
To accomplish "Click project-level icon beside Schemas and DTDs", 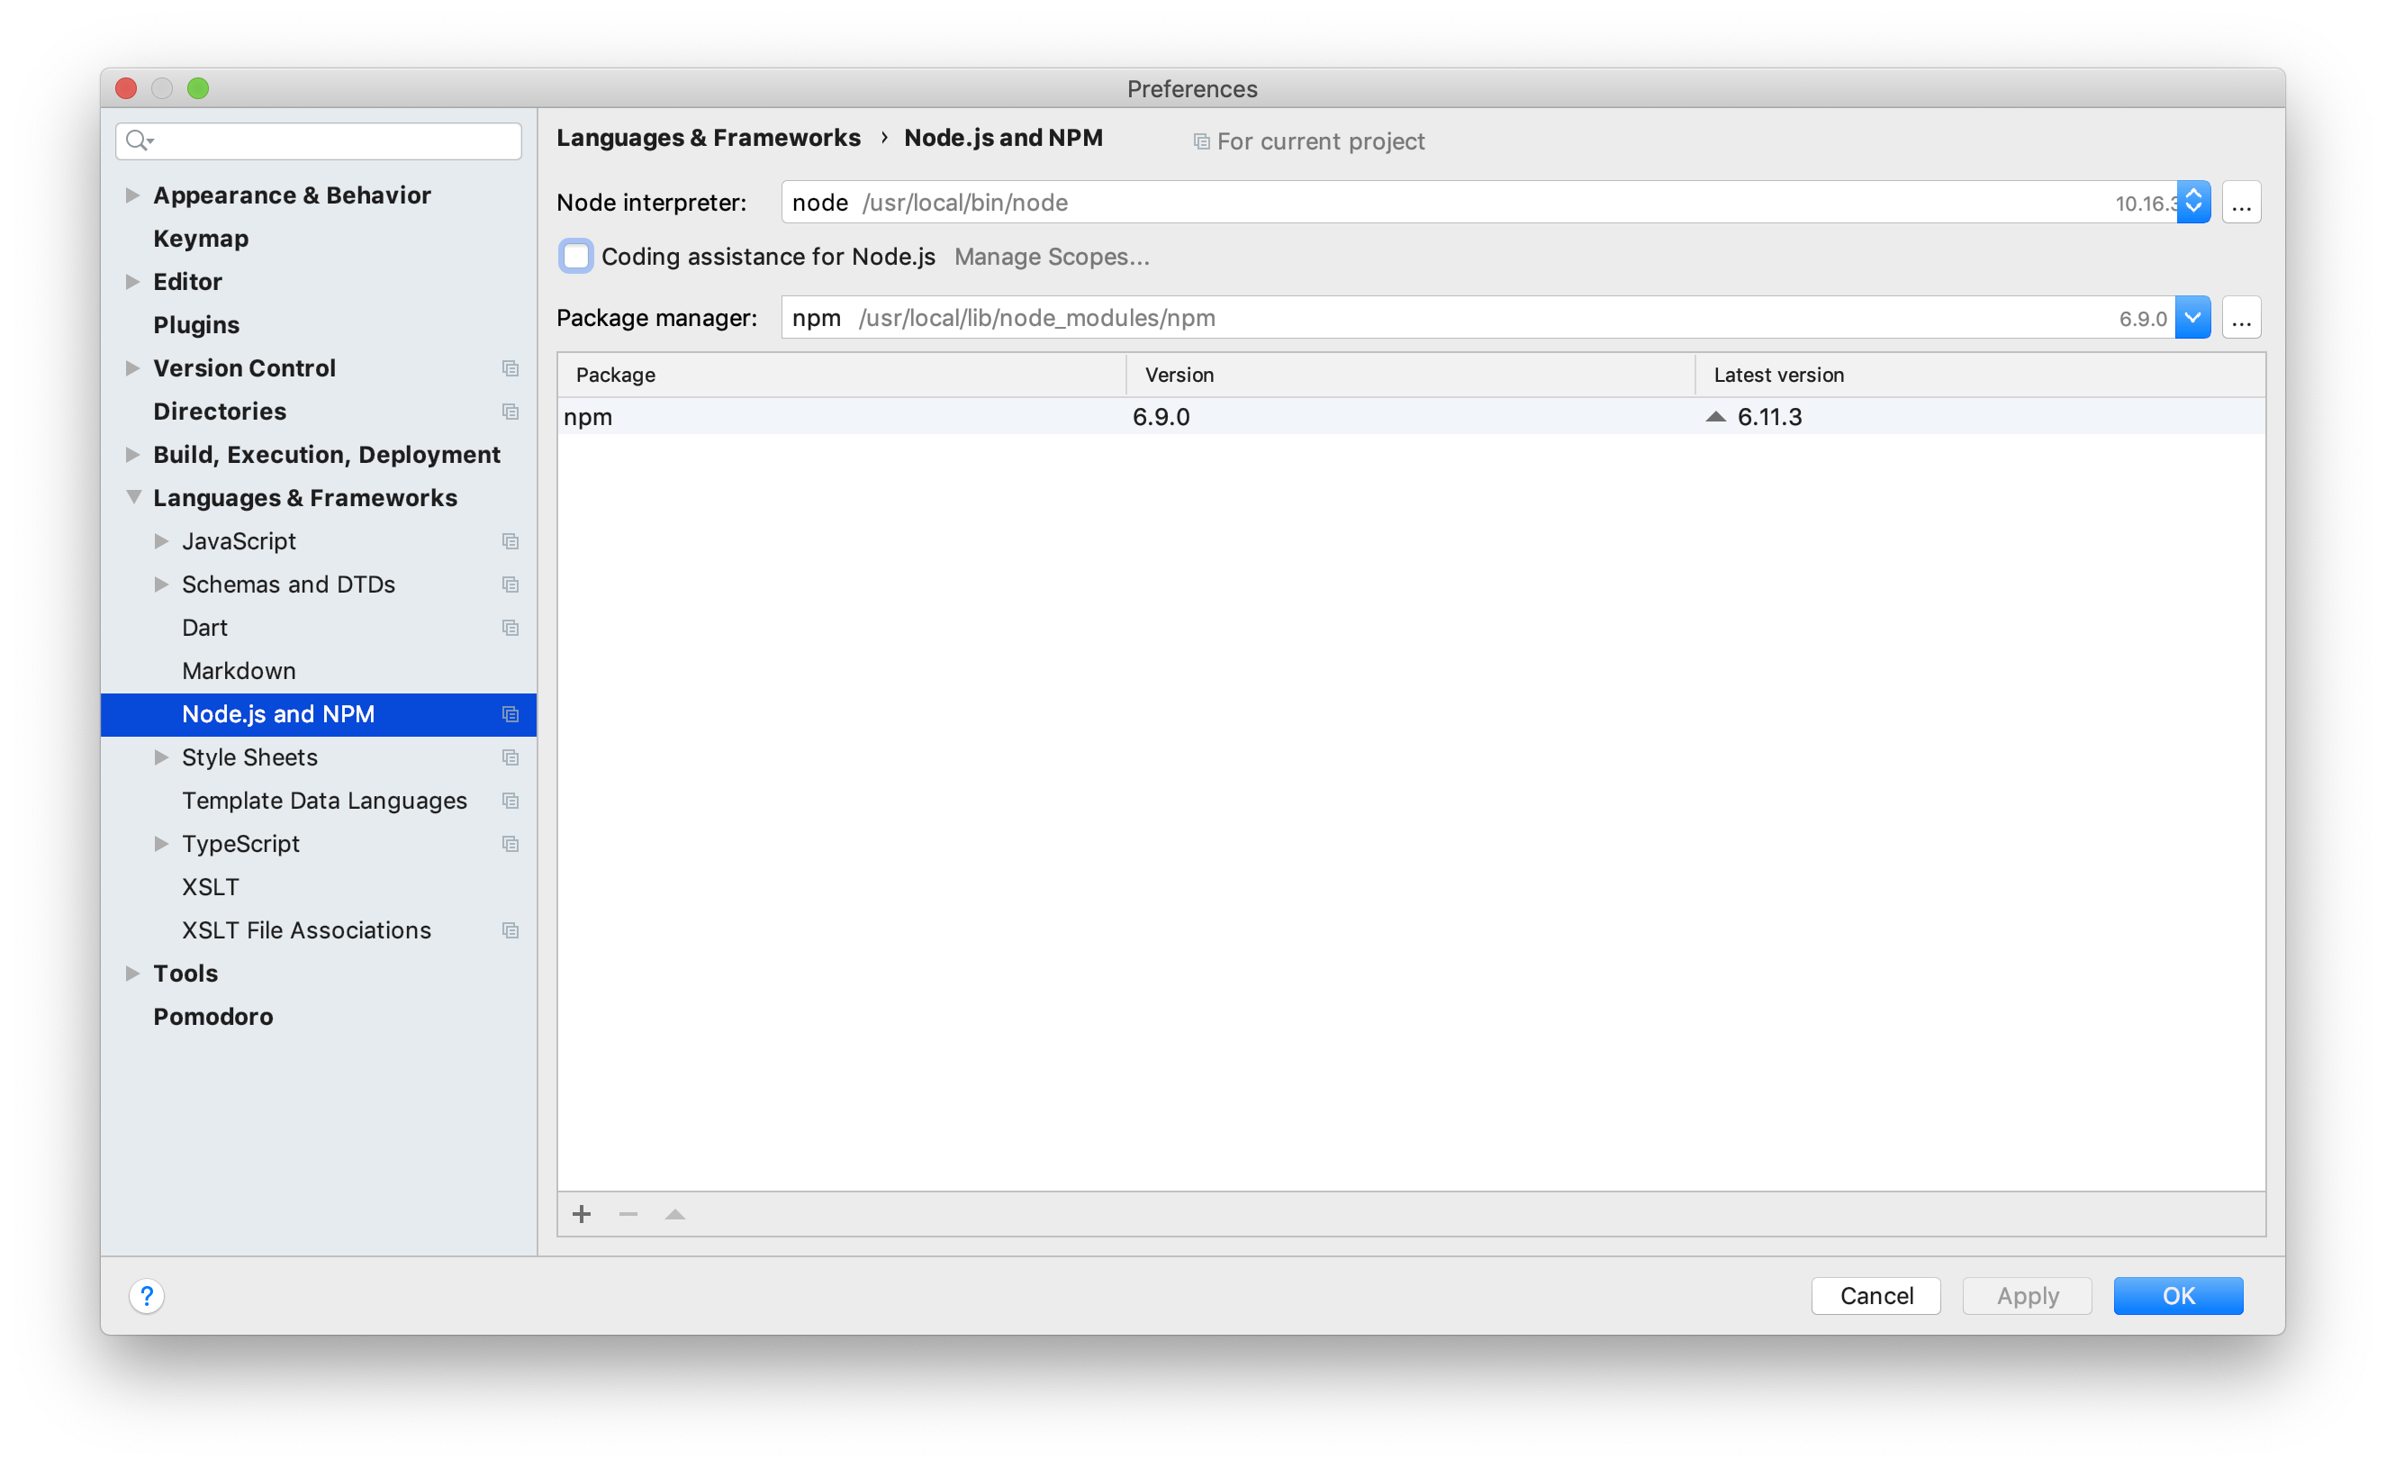I will coord(510,584).
